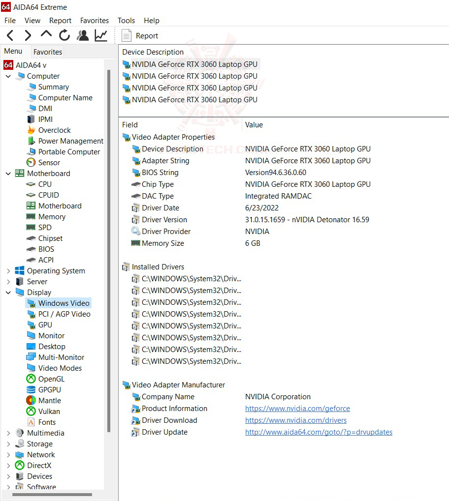This screenshot has height=501, width=449.
Task: Open the Tools menu
Action: click(x=126, y=21)
